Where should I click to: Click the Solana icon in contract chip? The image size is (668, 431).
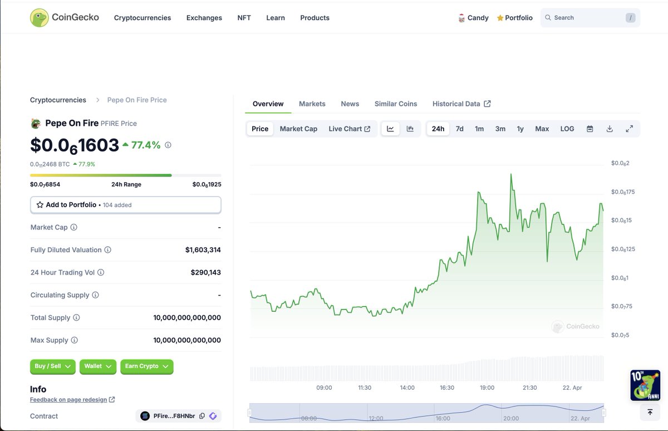click(x=145, y=416)
